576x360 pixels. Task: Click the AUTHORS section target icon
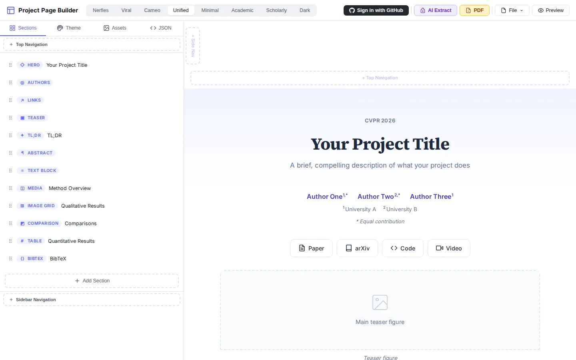point(22,82)
